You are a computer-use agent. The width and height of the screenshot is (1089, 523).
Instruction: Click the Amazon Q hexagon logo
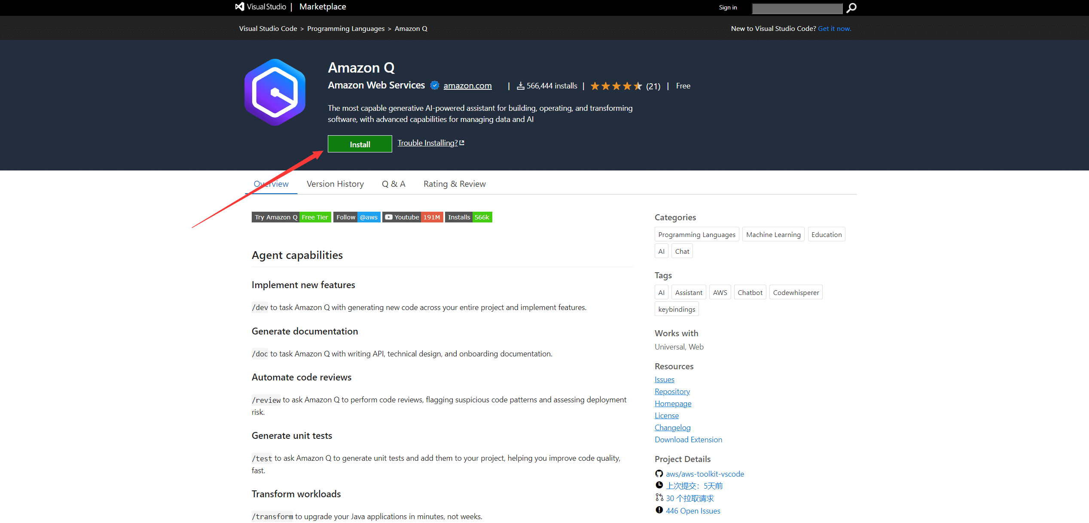click(275, 92)
